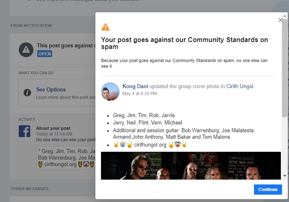Click the dialog's scrollbar thumb

pyautogui.click(x=284, y=65)
